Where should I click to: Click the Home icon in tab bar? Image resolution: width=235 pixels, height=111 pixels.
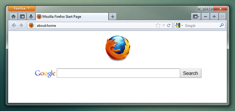point(13,17)
